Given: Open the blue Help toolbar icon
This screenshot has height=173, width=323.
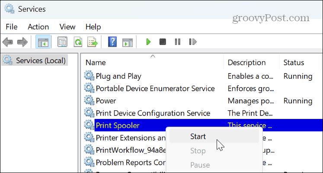Looking at the screenshot, I should coord(112,42).
